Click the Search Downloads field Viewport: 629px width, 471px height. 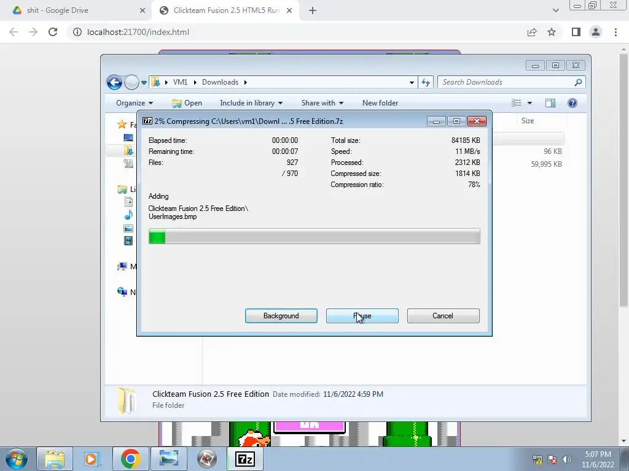tap(512, 82)
